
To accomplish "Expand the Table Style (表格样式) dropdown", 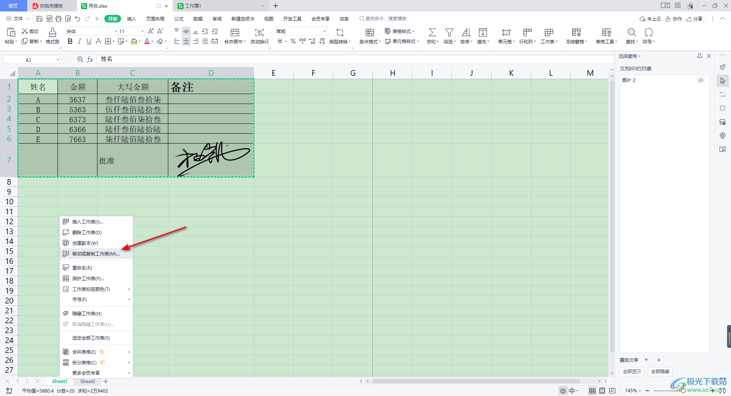I will coord(413,31).
